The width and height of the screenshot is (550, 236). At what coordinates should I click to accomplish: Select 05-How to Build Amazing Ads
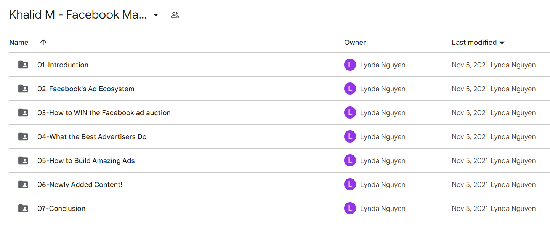(86, 161)
